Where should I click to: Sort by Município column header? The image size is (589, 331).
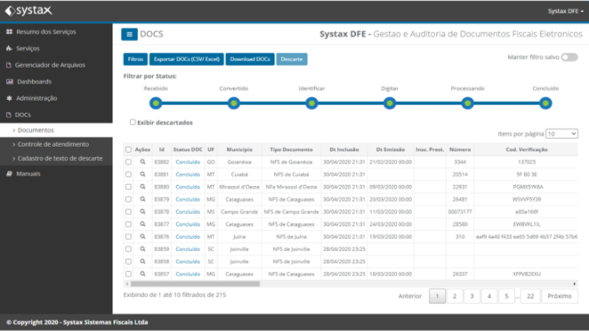click(x=239, y=149)
